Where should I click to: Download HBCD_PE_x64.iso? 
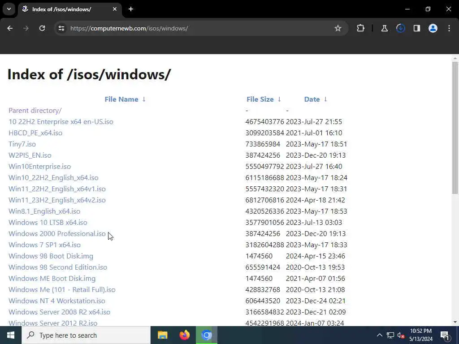click(35, 133)
